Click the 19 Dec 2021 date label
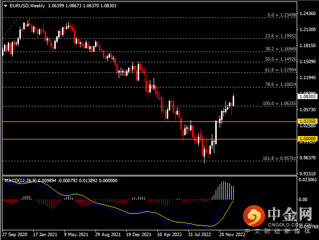The height and width of the screenshot is (240, 319). pos(139,235)
